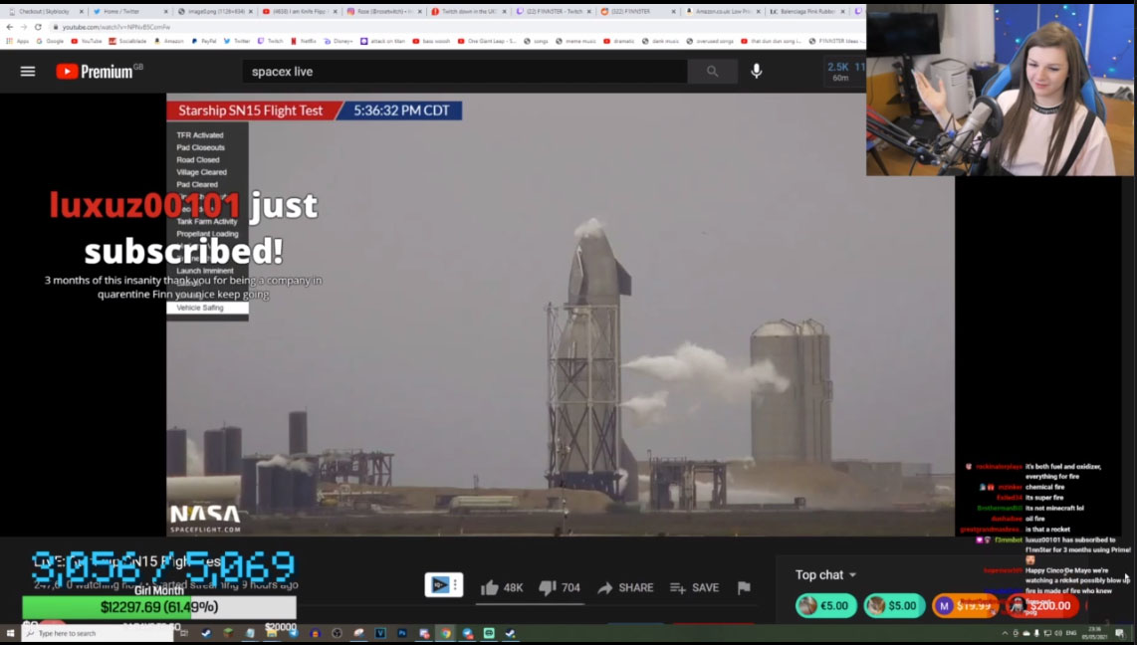Switch to the Twitch down in the UK tab

click(468, 12)
